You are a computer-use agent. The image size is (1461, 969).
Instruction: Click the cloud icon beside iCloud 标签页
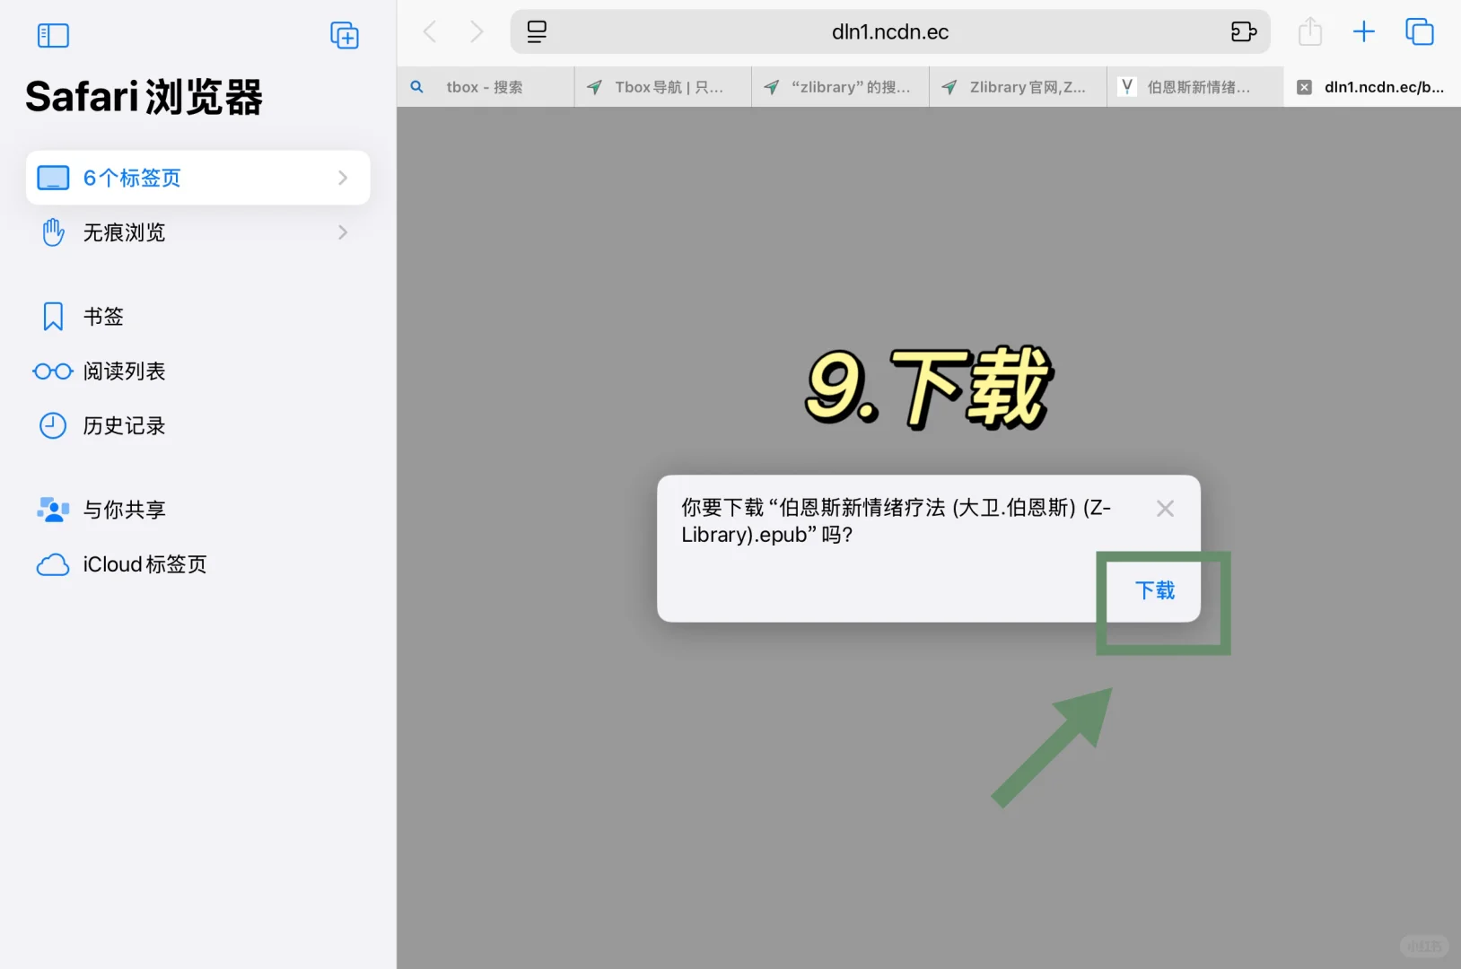[x=53, y=565]
